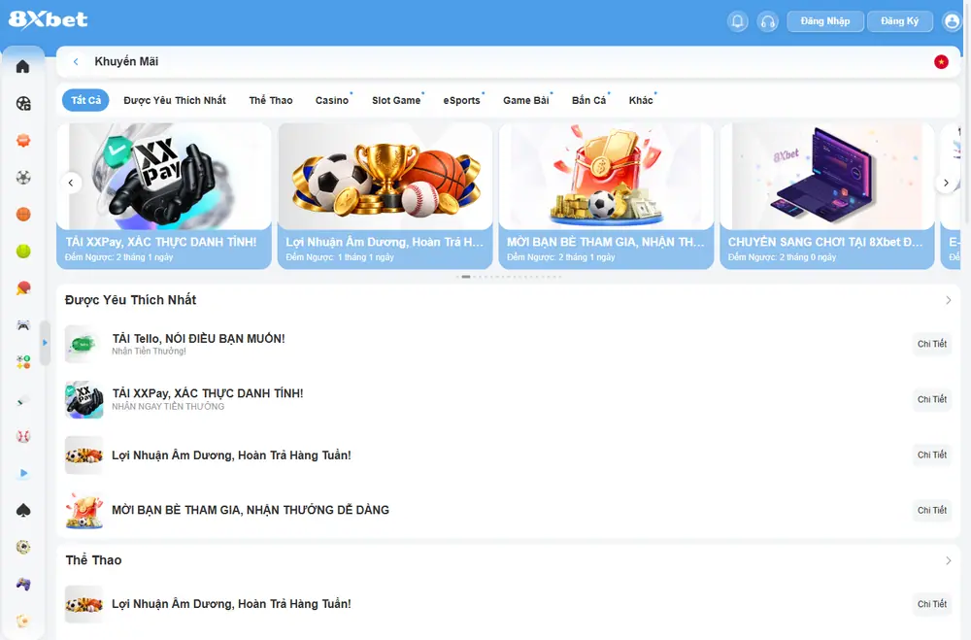Open the TẢI XXPay promotion banner card

164,196
